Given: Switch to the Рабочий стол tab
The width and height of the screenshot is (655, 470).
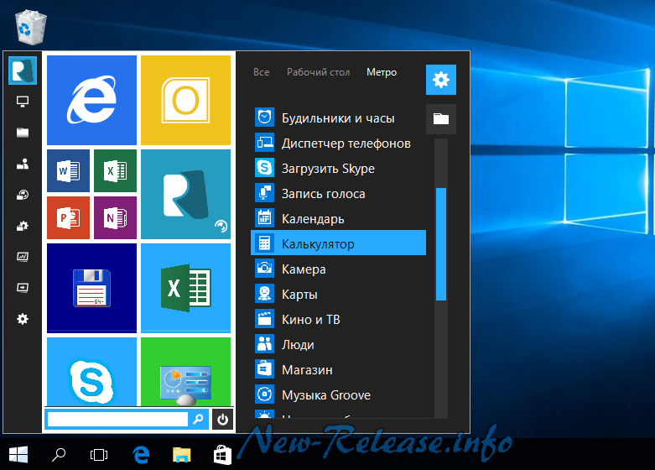Looking at the screenshot, I should (x=318, y=72).
